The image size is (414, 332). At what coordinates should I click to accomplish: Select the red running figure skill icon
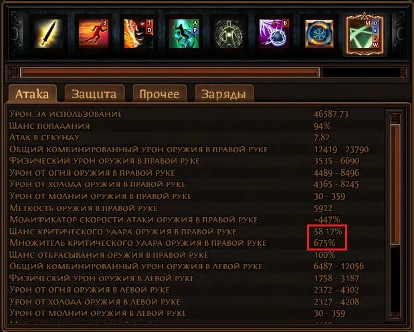(x=94, y=33)
